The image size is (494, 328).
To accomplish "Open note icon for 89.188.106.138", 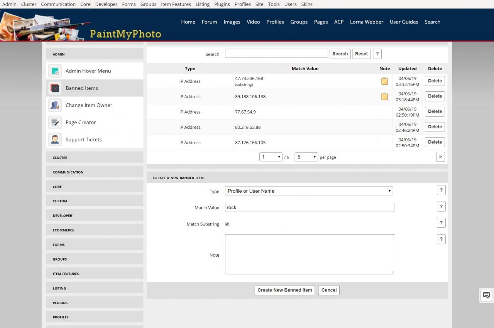I will click(384, 96).
